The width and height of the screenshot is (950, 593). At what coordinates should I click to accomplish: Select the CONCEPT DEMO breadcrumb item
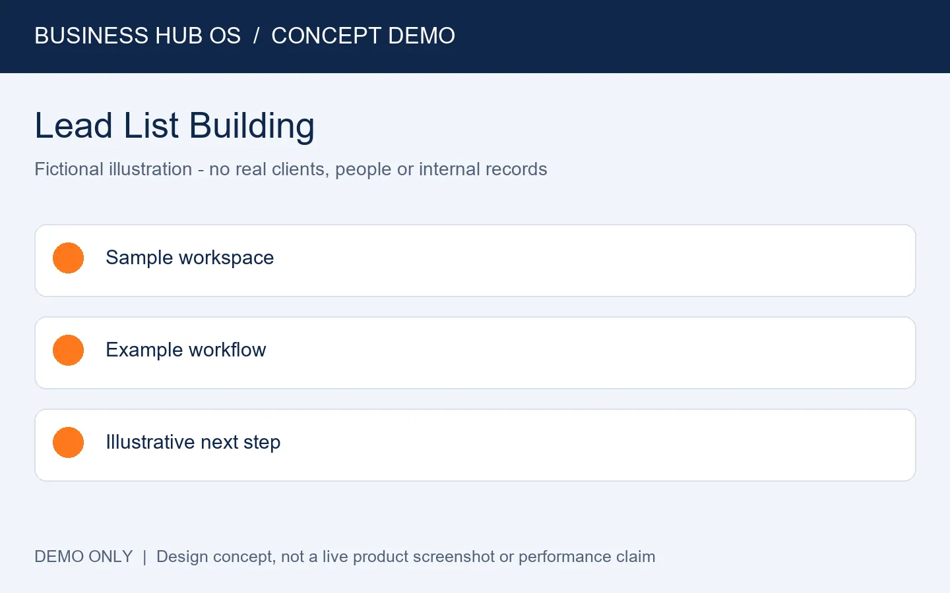point(363,36)
